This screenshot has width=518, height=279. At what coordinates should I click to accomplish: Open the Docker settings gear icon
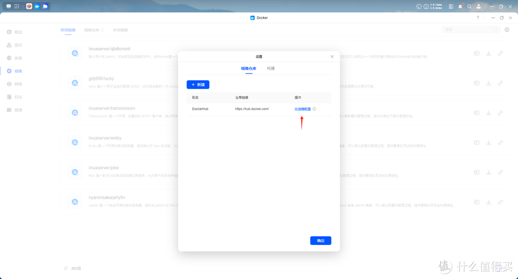pos(507,30)
